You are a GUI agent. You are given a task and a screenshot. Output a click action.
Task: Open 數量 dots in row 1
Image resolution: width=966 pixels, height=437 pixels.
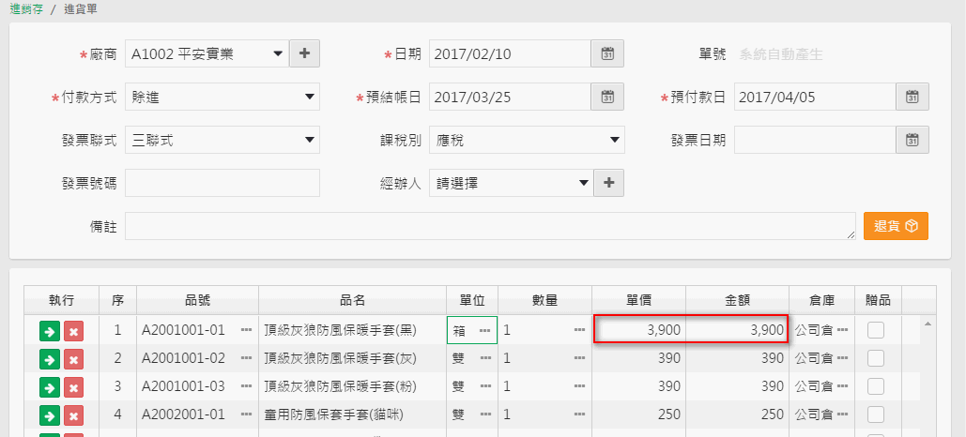[x=579, y=330]
